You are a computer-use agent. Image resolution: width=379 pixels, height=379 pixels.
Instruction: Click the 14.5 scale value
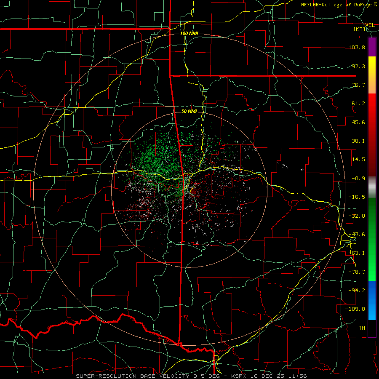coord(358,160)
